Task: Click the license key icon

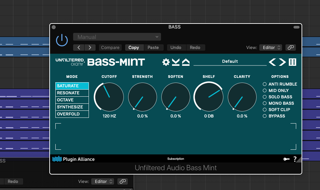Action: (286, 159)
